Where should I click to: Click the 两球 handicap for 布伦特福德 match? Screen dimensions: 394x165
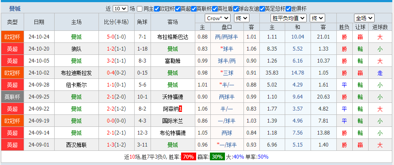click(x=227, y=133)
